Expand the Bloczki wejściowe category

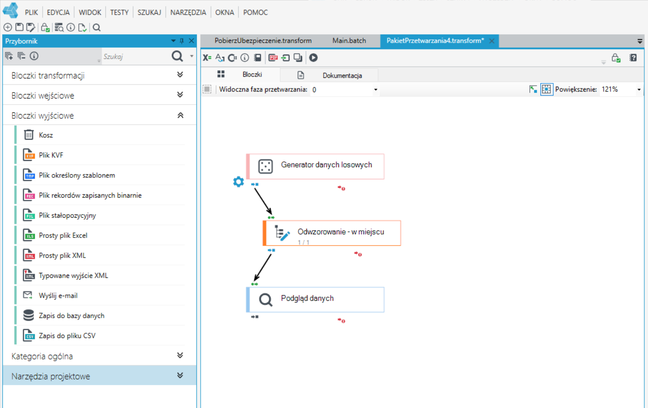[99, 95]
